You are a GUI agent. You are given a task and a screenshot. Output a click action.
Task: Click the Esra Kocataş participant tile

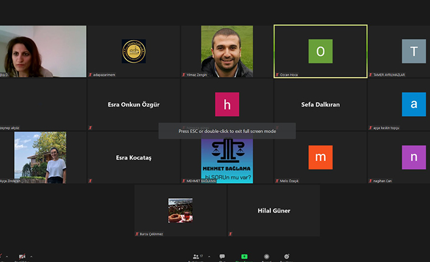[133, 157]
